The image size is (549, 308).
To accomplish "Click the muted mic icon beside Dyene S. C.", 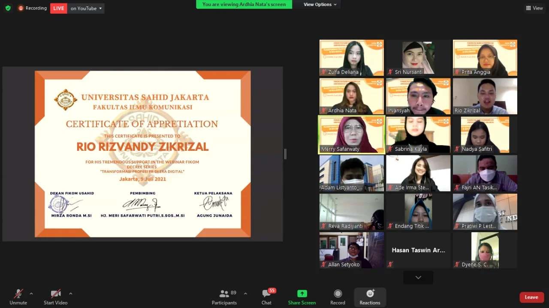I will (457, 264).
